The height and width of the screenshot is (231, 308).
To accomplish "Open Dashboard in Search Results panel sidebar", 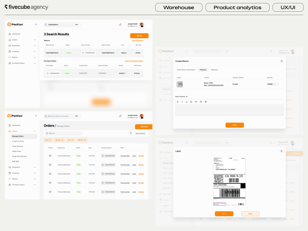I will coord(16,34).
